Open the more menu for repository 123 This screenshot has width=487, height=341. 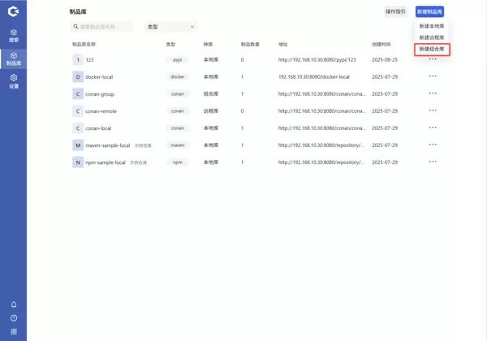point(433,59)
